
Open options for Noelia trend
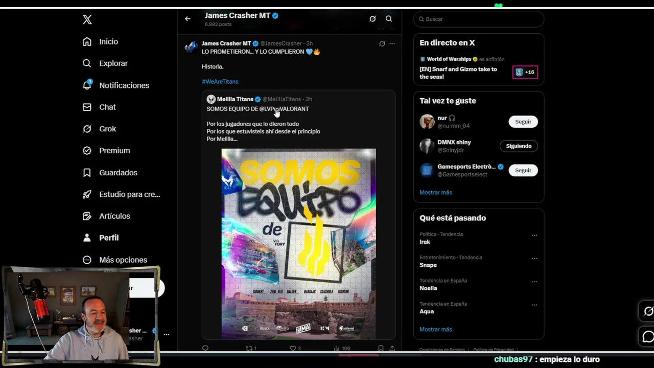point(534,282)
